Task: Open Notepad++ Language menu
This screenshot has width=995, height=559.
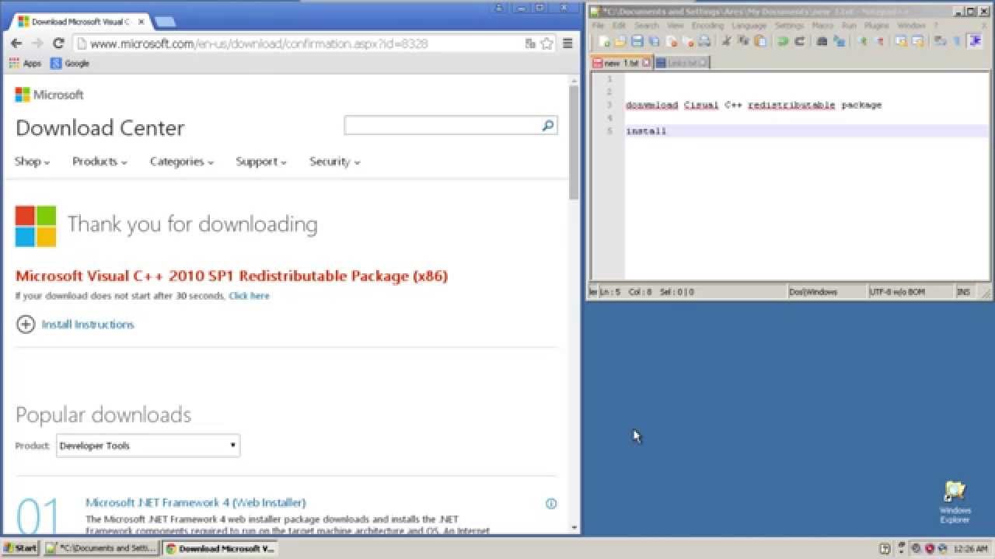Action: [749, 26]
